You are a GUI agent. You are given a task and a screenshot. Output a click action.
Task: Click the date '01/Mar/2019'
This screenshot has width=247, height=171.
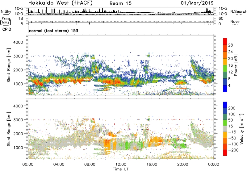tap(197, 3)
